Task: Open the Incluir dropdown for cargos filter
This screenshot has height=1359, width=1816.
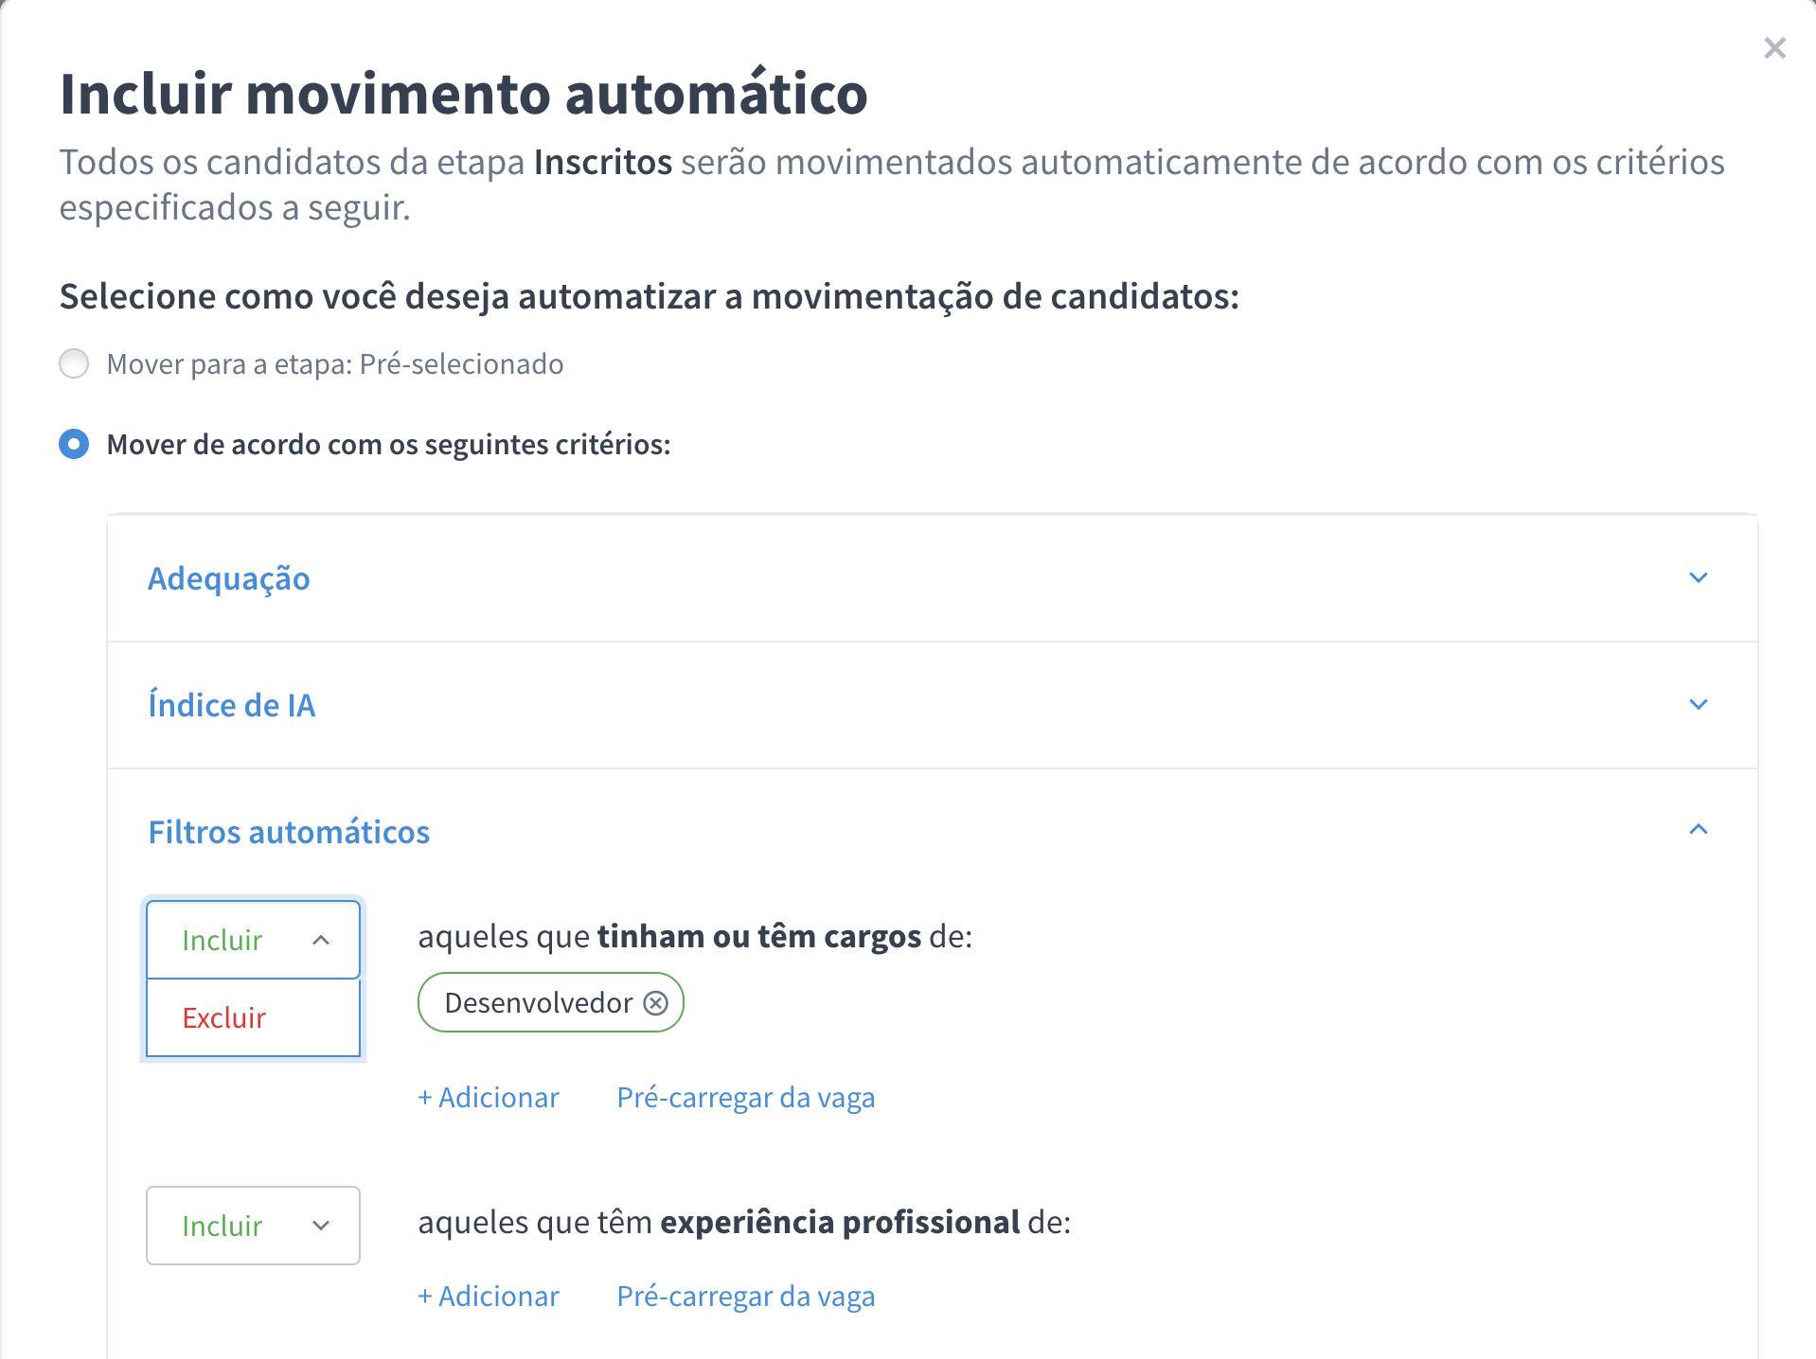Action: [x=253, y=940]
